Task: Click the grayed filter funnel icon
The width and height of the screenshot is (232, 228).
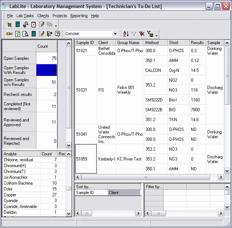Action: pos(134,34)
